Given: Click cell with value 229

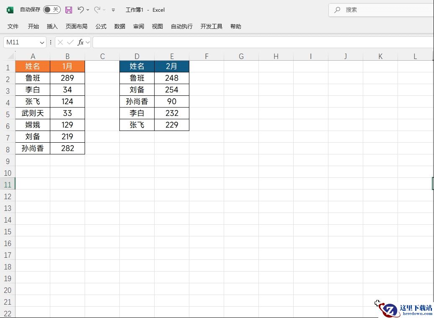Looking at the screenshot, I should 172,125.
